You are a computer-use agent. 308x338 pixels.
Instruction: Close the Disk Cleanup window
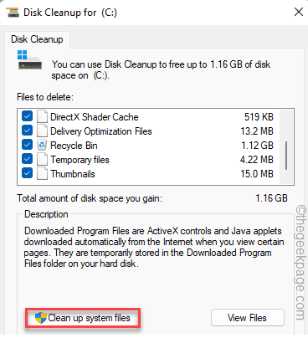tap(299, 12)
